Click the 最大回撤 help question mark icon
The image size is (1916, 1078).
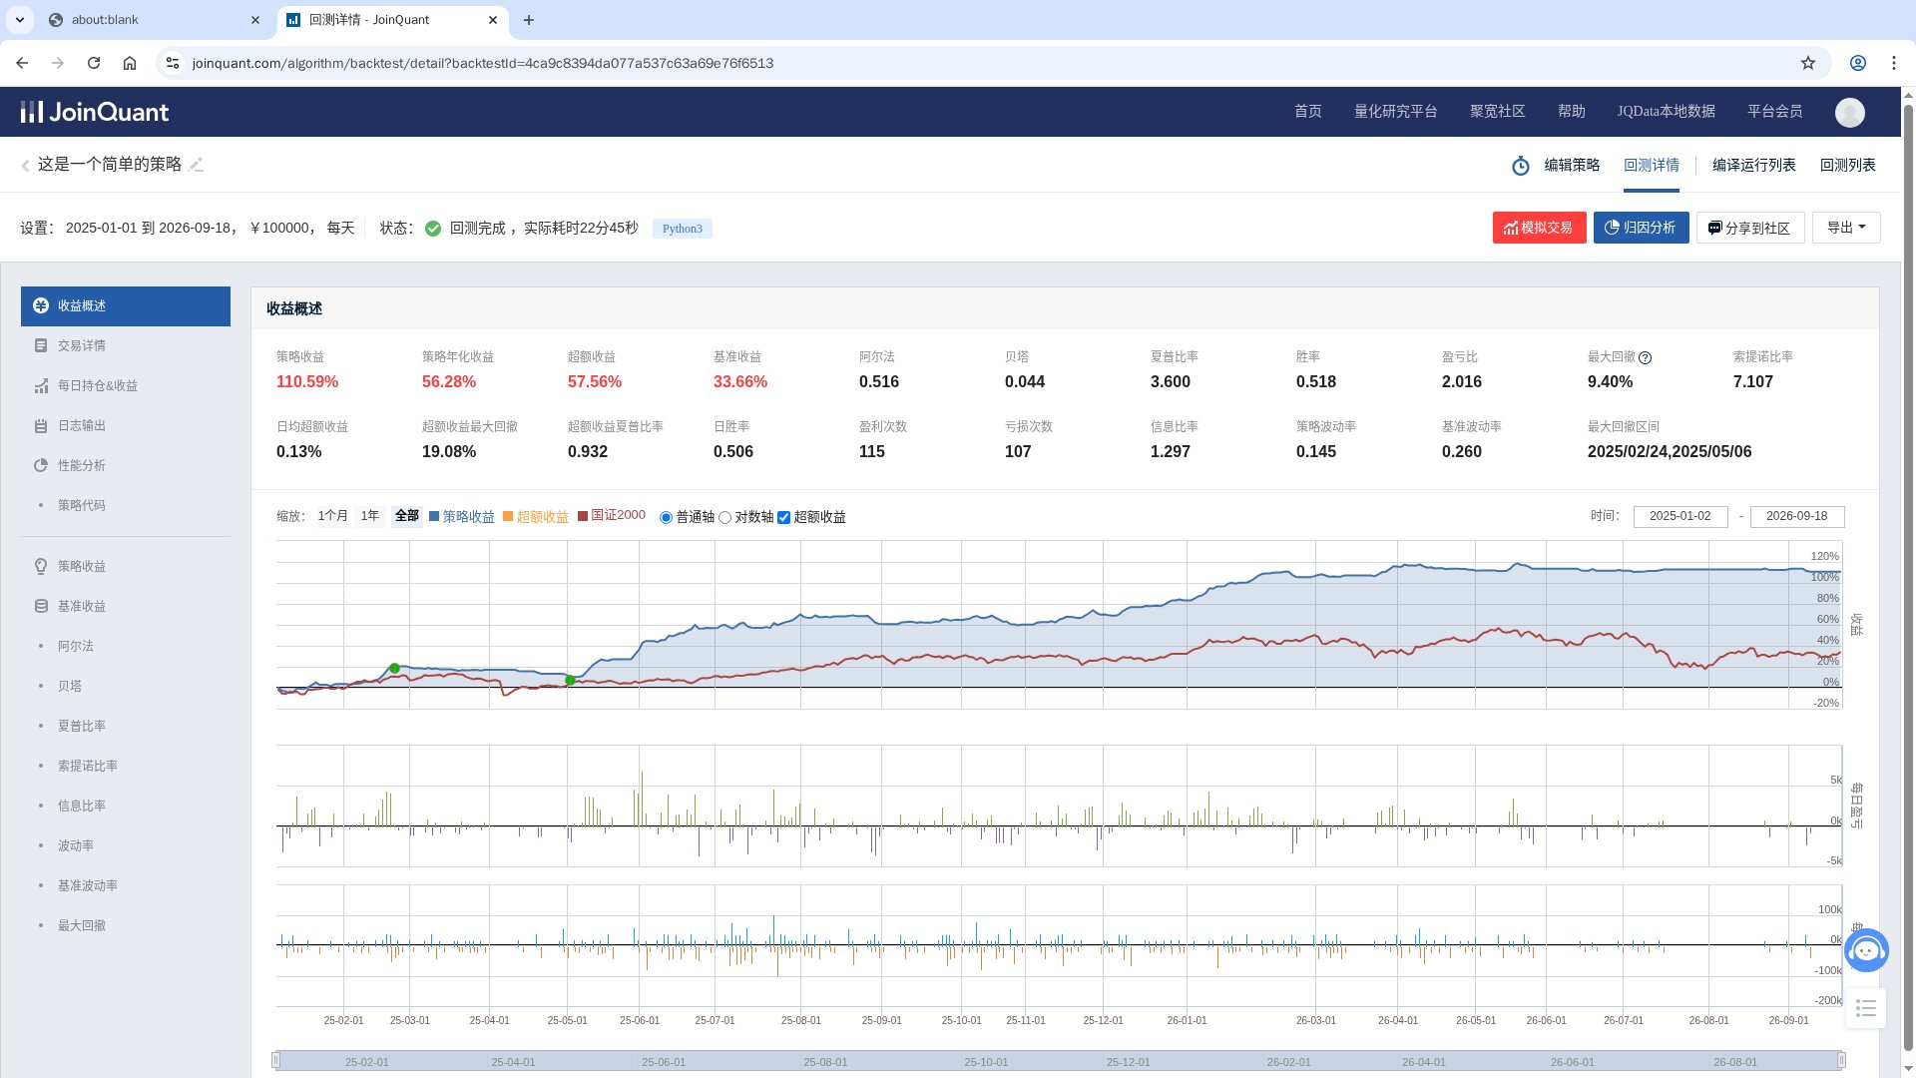pos(1645,357)
